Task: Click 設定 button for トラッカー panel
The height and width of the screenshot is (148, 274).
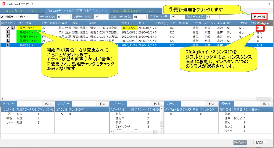Action: (48, 104)
